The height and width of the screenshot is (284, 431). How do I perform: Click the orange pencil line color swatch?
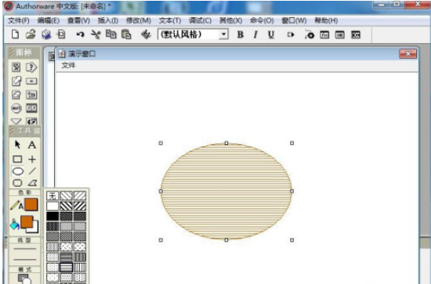[31, 205]
